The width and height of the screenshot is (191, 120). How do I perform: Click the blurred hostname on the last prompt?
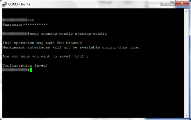[x=15, y=70]
